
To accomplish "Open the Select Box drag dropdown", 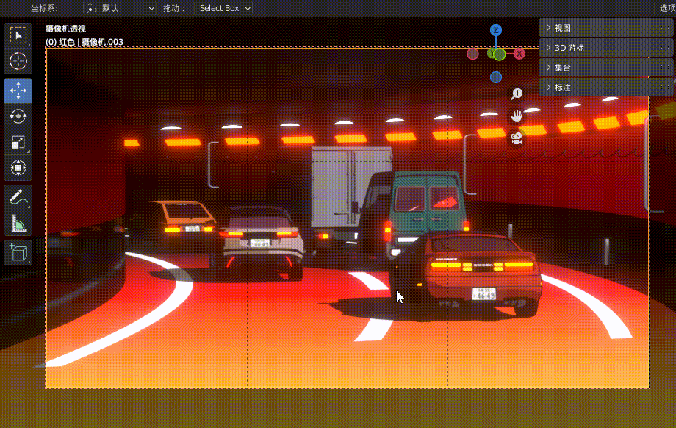I will pos(223,8).
